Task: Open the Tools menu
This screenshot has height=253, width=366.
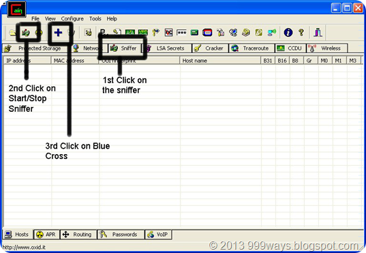Action: [x=95, y=18]
